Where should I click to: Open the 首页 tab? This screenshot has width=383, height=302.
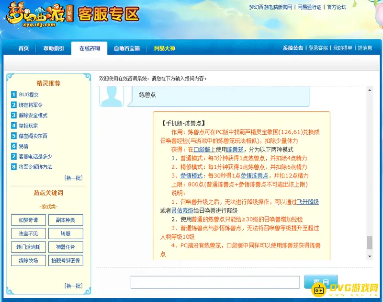click(23, 48)
